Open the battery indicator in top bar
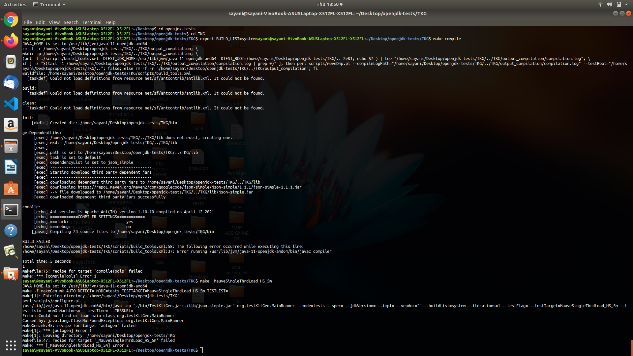 click(619, 4)
